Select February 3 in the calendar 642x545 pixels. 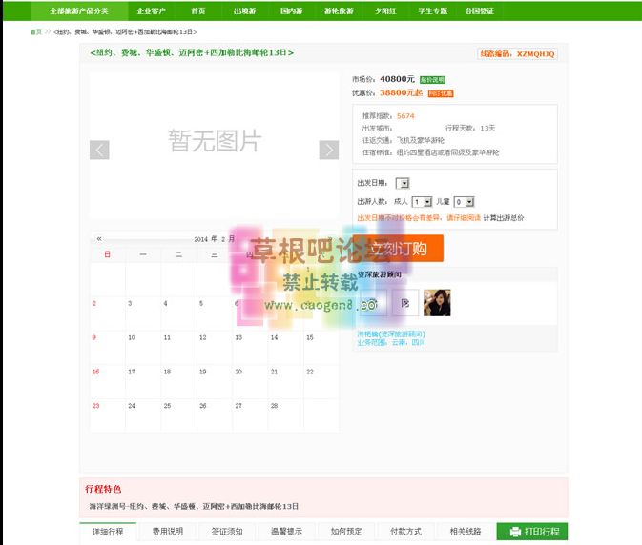point(143,313)
